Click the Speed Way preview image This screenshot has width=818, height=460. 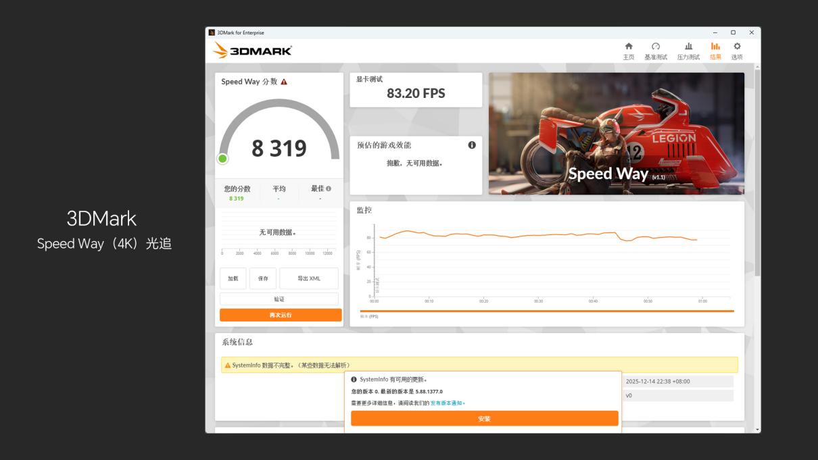pyautogui.click(x=617, y=134)
